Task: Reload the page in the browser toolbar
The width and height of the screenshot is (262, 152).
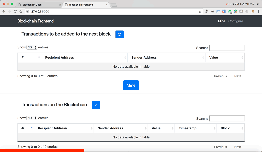Action: [15, 12]
